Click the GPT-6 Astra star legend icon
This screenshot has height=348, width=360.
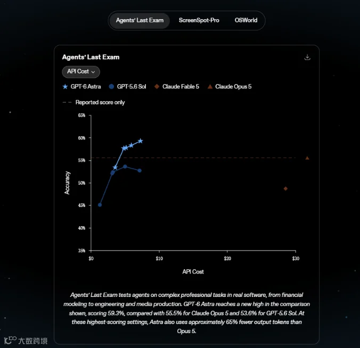coord(65,87)
